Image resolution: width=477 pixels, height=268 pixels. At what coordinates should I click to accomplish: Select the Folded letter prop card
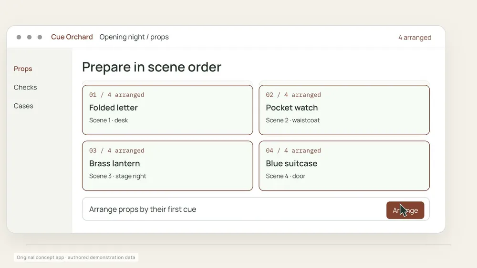(x=167, y=110)
